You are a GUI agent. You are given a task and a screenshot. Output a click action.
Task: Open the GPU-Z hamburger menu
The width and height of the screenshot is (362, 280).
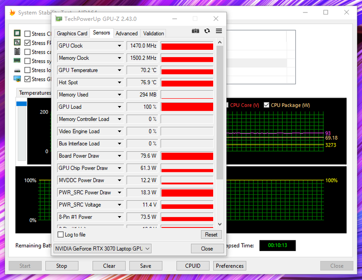pyautogui.click(x=219, y=31)
